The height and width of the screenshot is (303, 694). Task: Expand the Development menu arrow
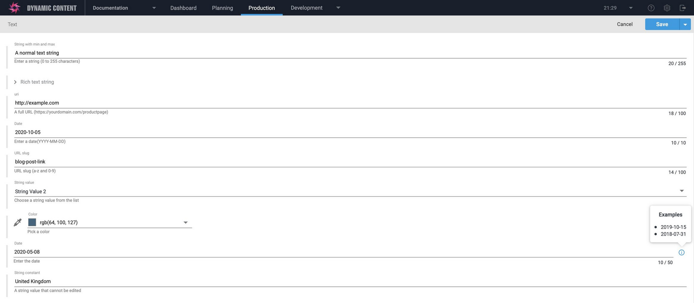coord(338,8)
